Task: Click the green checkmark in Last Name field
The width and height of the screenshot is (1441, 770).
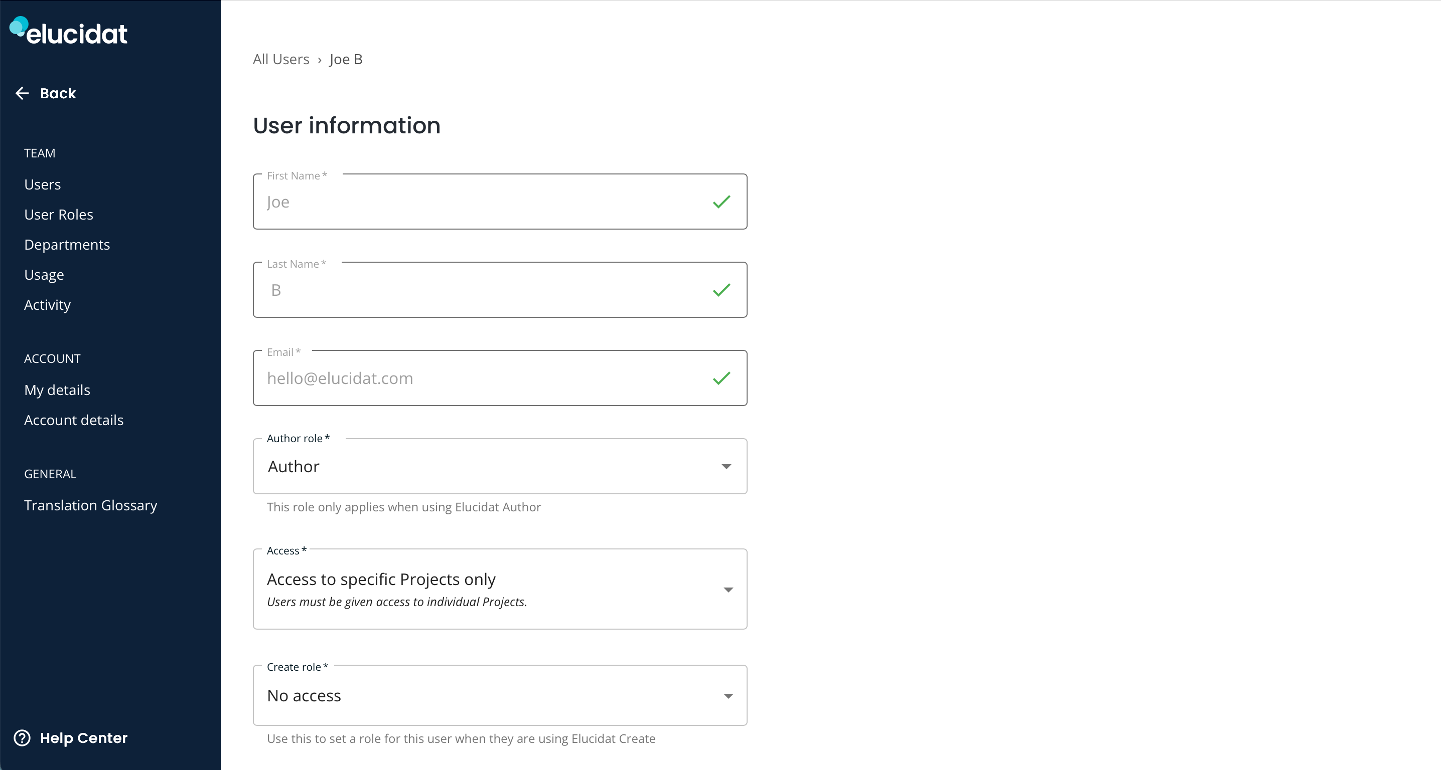Action: [722, 290]
